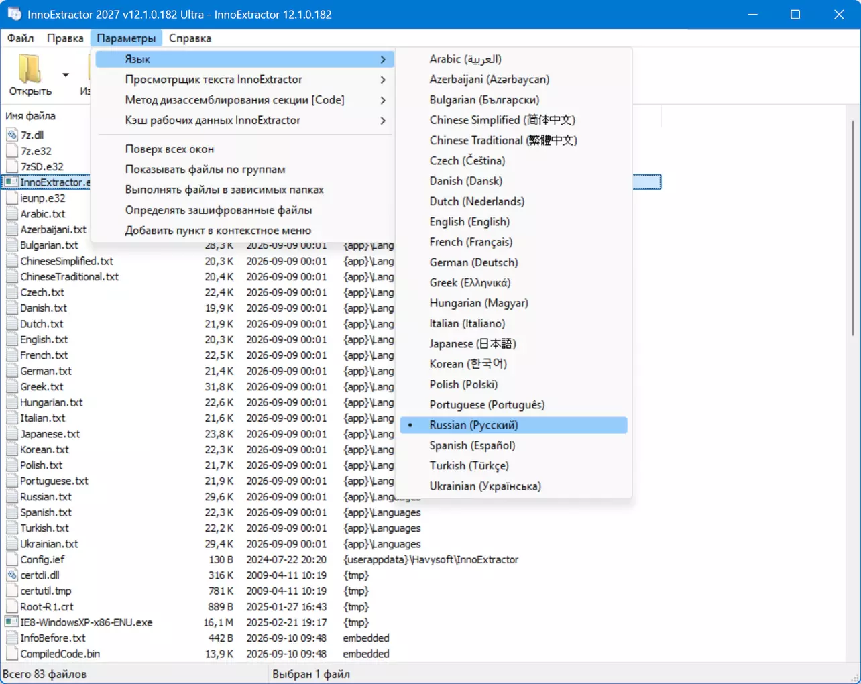Switch the language to English (English)
Image resolution: width=861 pixels, height=684 pixels.
pyautogui.click(x=514, y=222)
